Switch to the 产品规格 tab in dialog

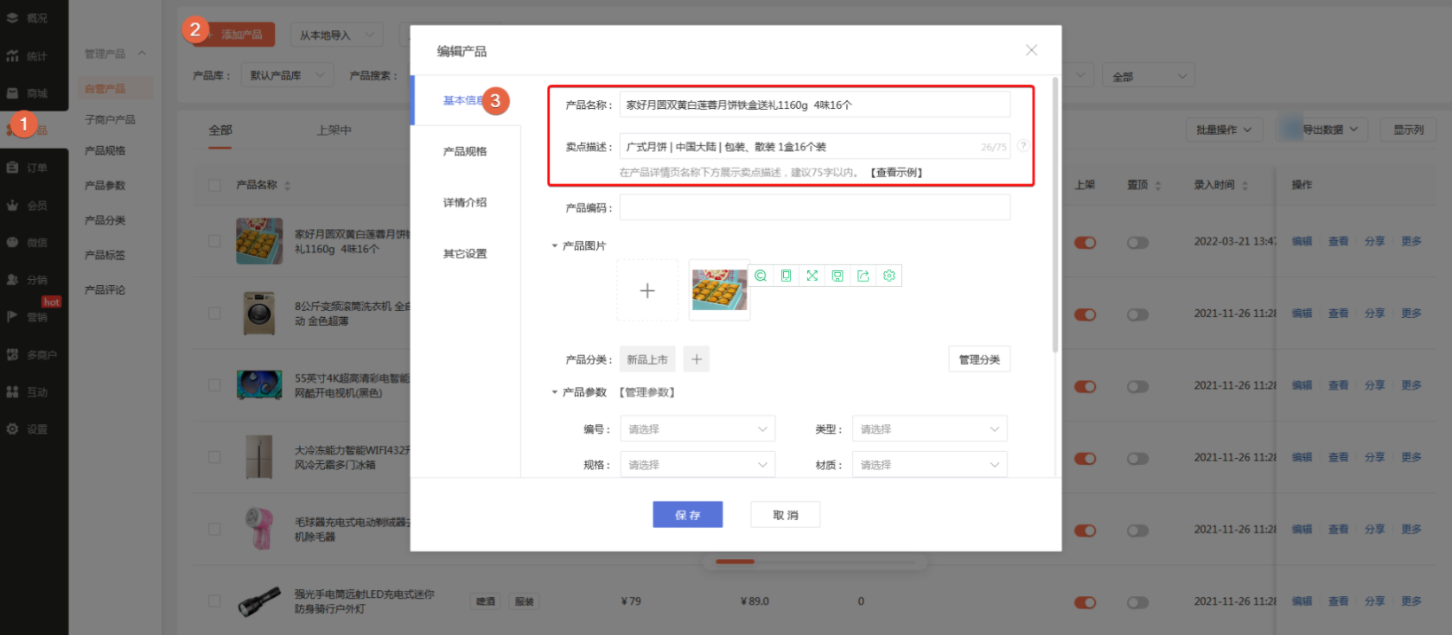click(465, 151)
